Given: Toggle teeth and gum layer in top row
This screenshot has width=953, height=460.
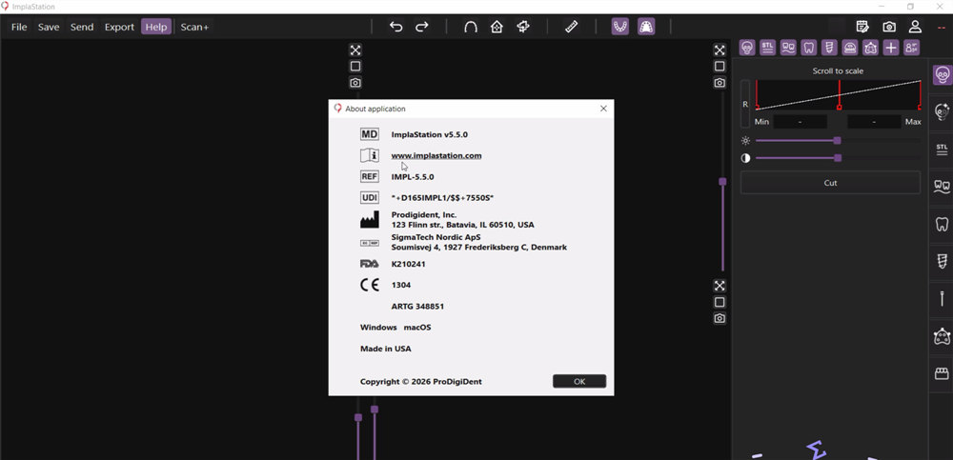Looking at the screenshot, I should tap(788, 48).
